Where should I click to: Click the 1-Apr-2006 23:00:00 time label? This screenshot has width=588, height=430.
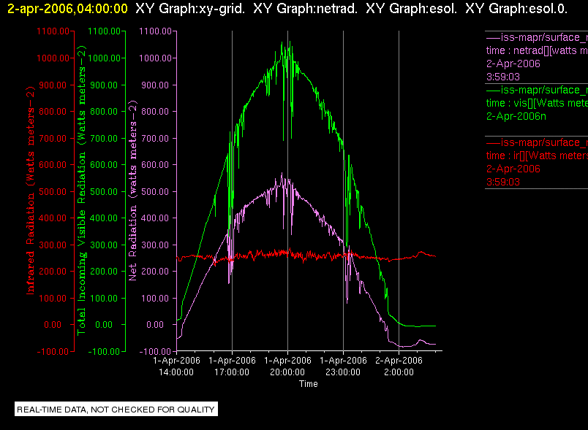[x=343, y=366]
